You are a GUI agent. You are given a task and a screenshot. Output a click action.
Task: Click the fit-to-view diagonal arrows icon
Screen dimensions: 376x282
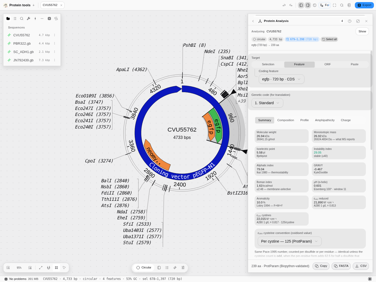41,268
